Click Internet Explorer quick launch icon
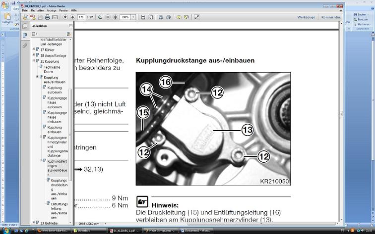375x234 pixels. [x=27, y=231]
